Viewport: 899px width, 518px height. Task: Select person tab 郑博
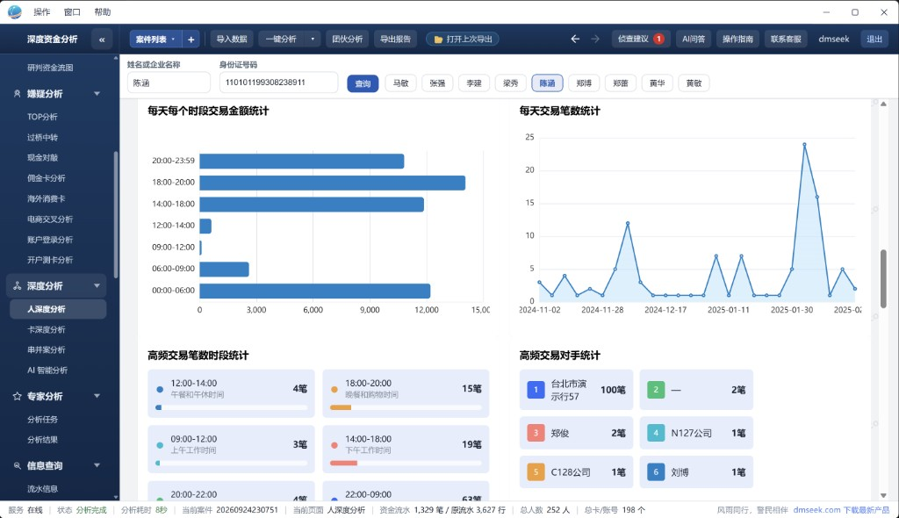[584, 83]
